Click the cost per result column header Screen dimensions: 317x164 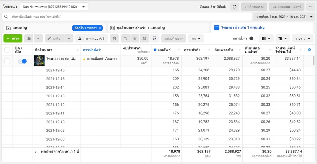258,50
